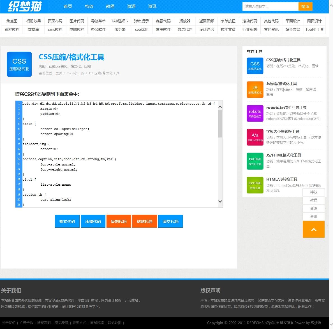Open the green JS/HTML formatter icon

pos(255,161)
